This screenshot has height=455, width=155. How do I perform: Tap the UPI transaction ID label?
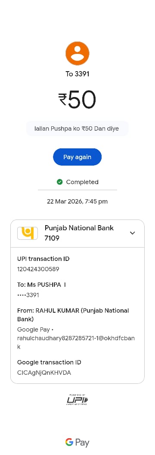point(43,258)
